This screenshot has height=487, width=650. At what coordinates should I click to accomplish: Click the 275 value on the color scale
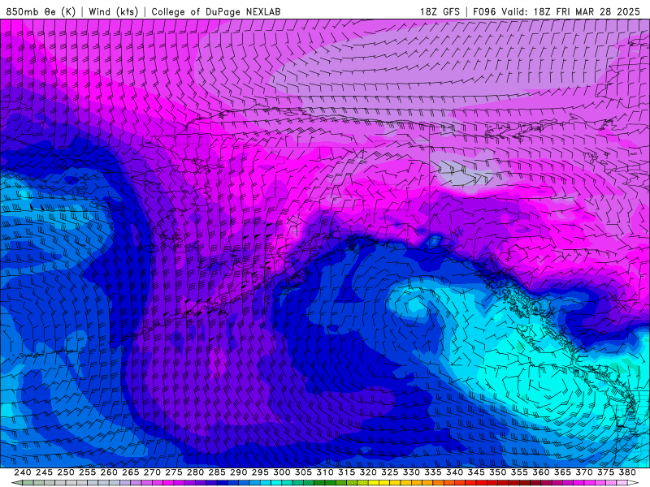pyautogui.click(x=174, y=472)
